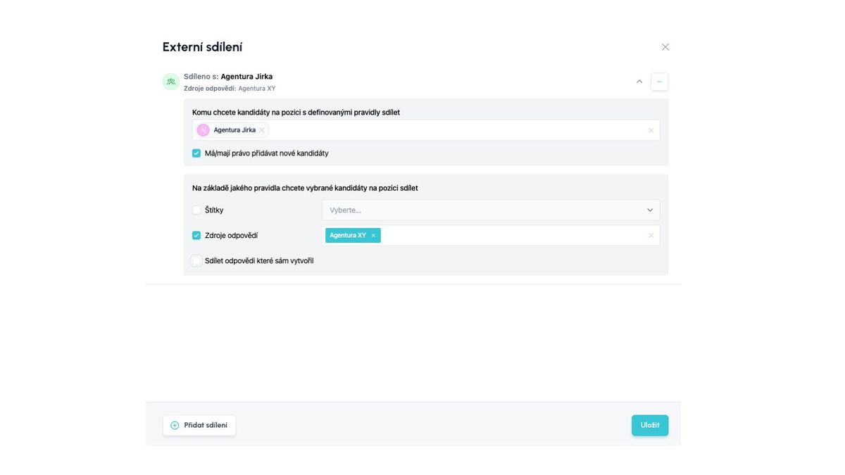The width and height of the screenshot is (845, 475).
Task: Close the Externí sdílení dialog
Action: [x=665, y=47]
